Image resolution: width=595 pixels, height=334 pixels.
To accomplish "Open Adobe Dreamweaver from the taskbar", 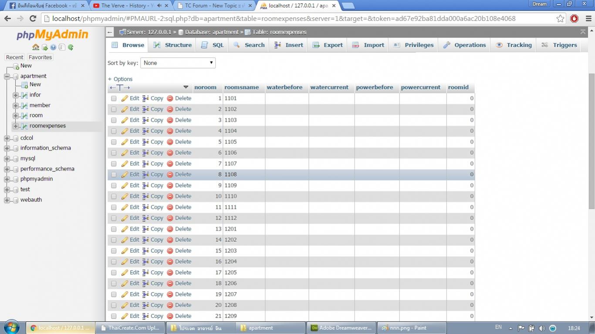I will click(341, 328).
